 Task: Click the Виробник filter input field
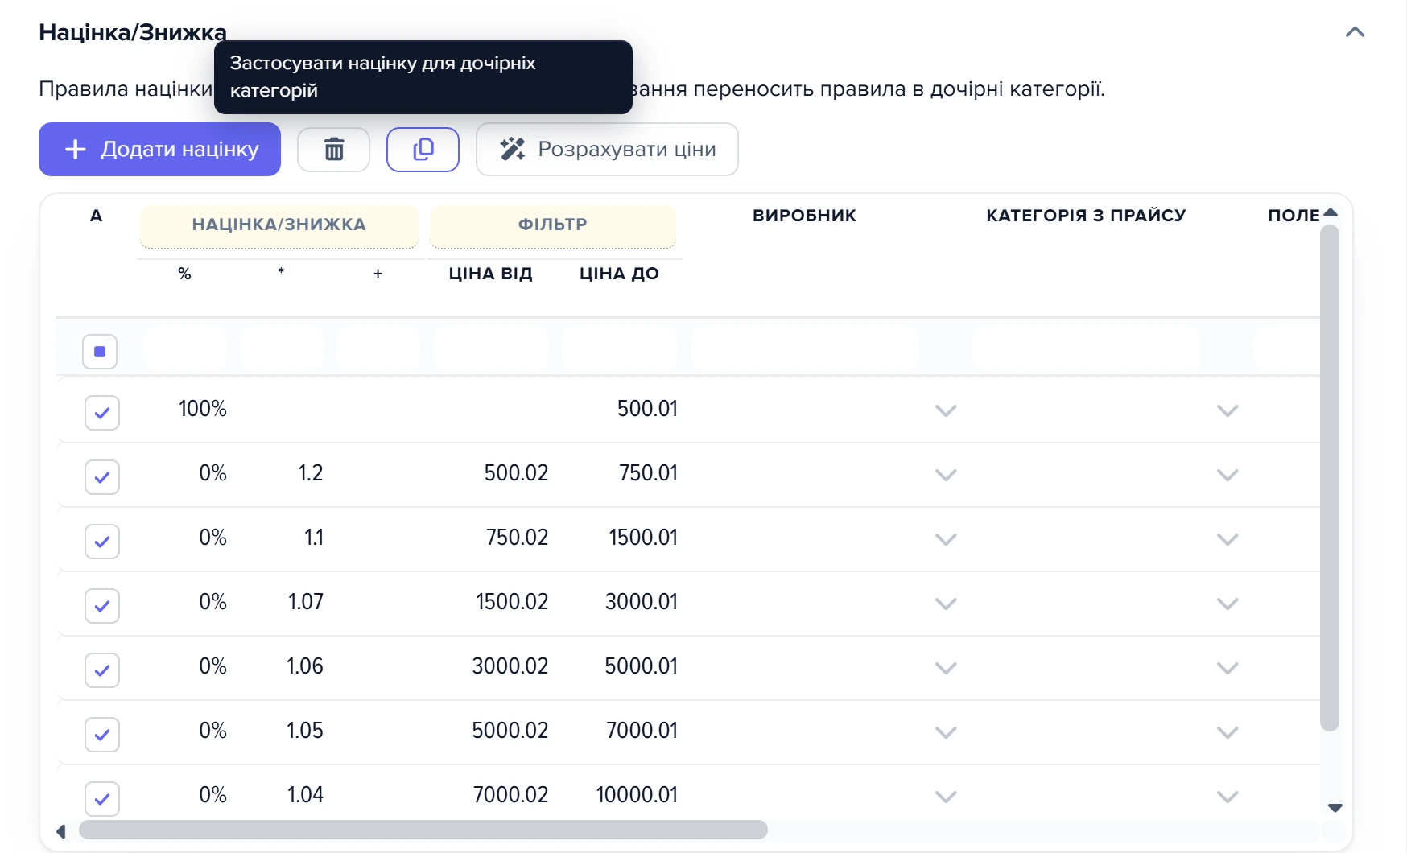[x=805, y=349]
